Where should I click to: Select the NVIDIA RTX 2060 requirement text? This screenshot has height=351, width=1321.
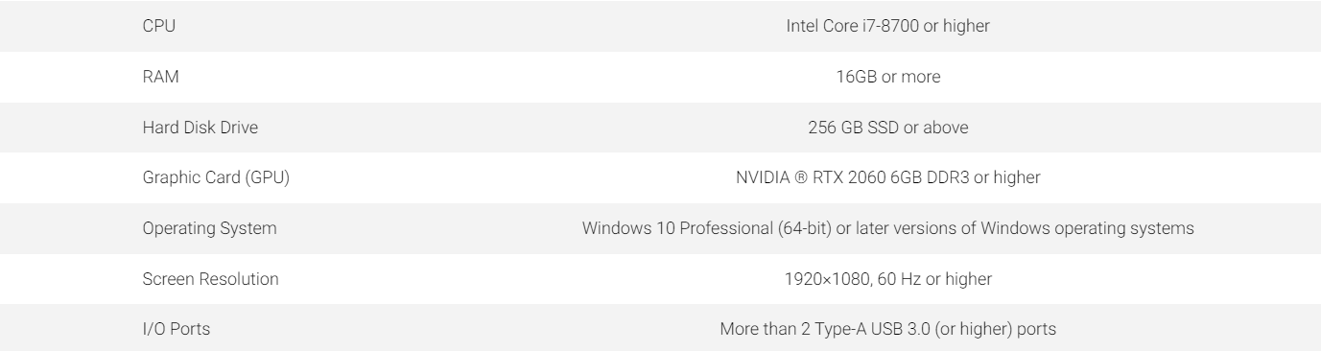tap(887, 177)
